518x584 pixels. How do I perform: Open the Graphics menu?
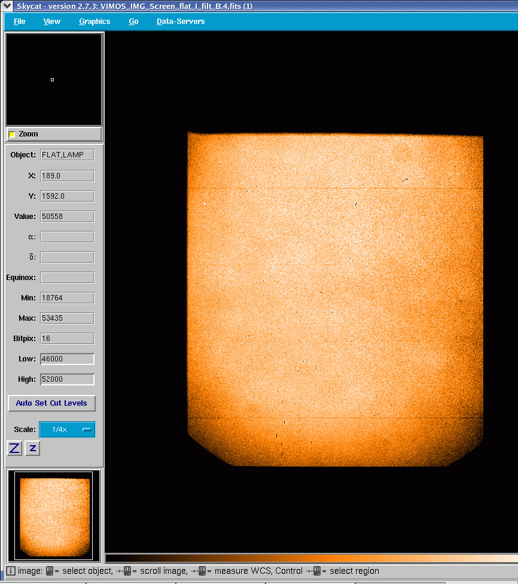pos(95,22)
